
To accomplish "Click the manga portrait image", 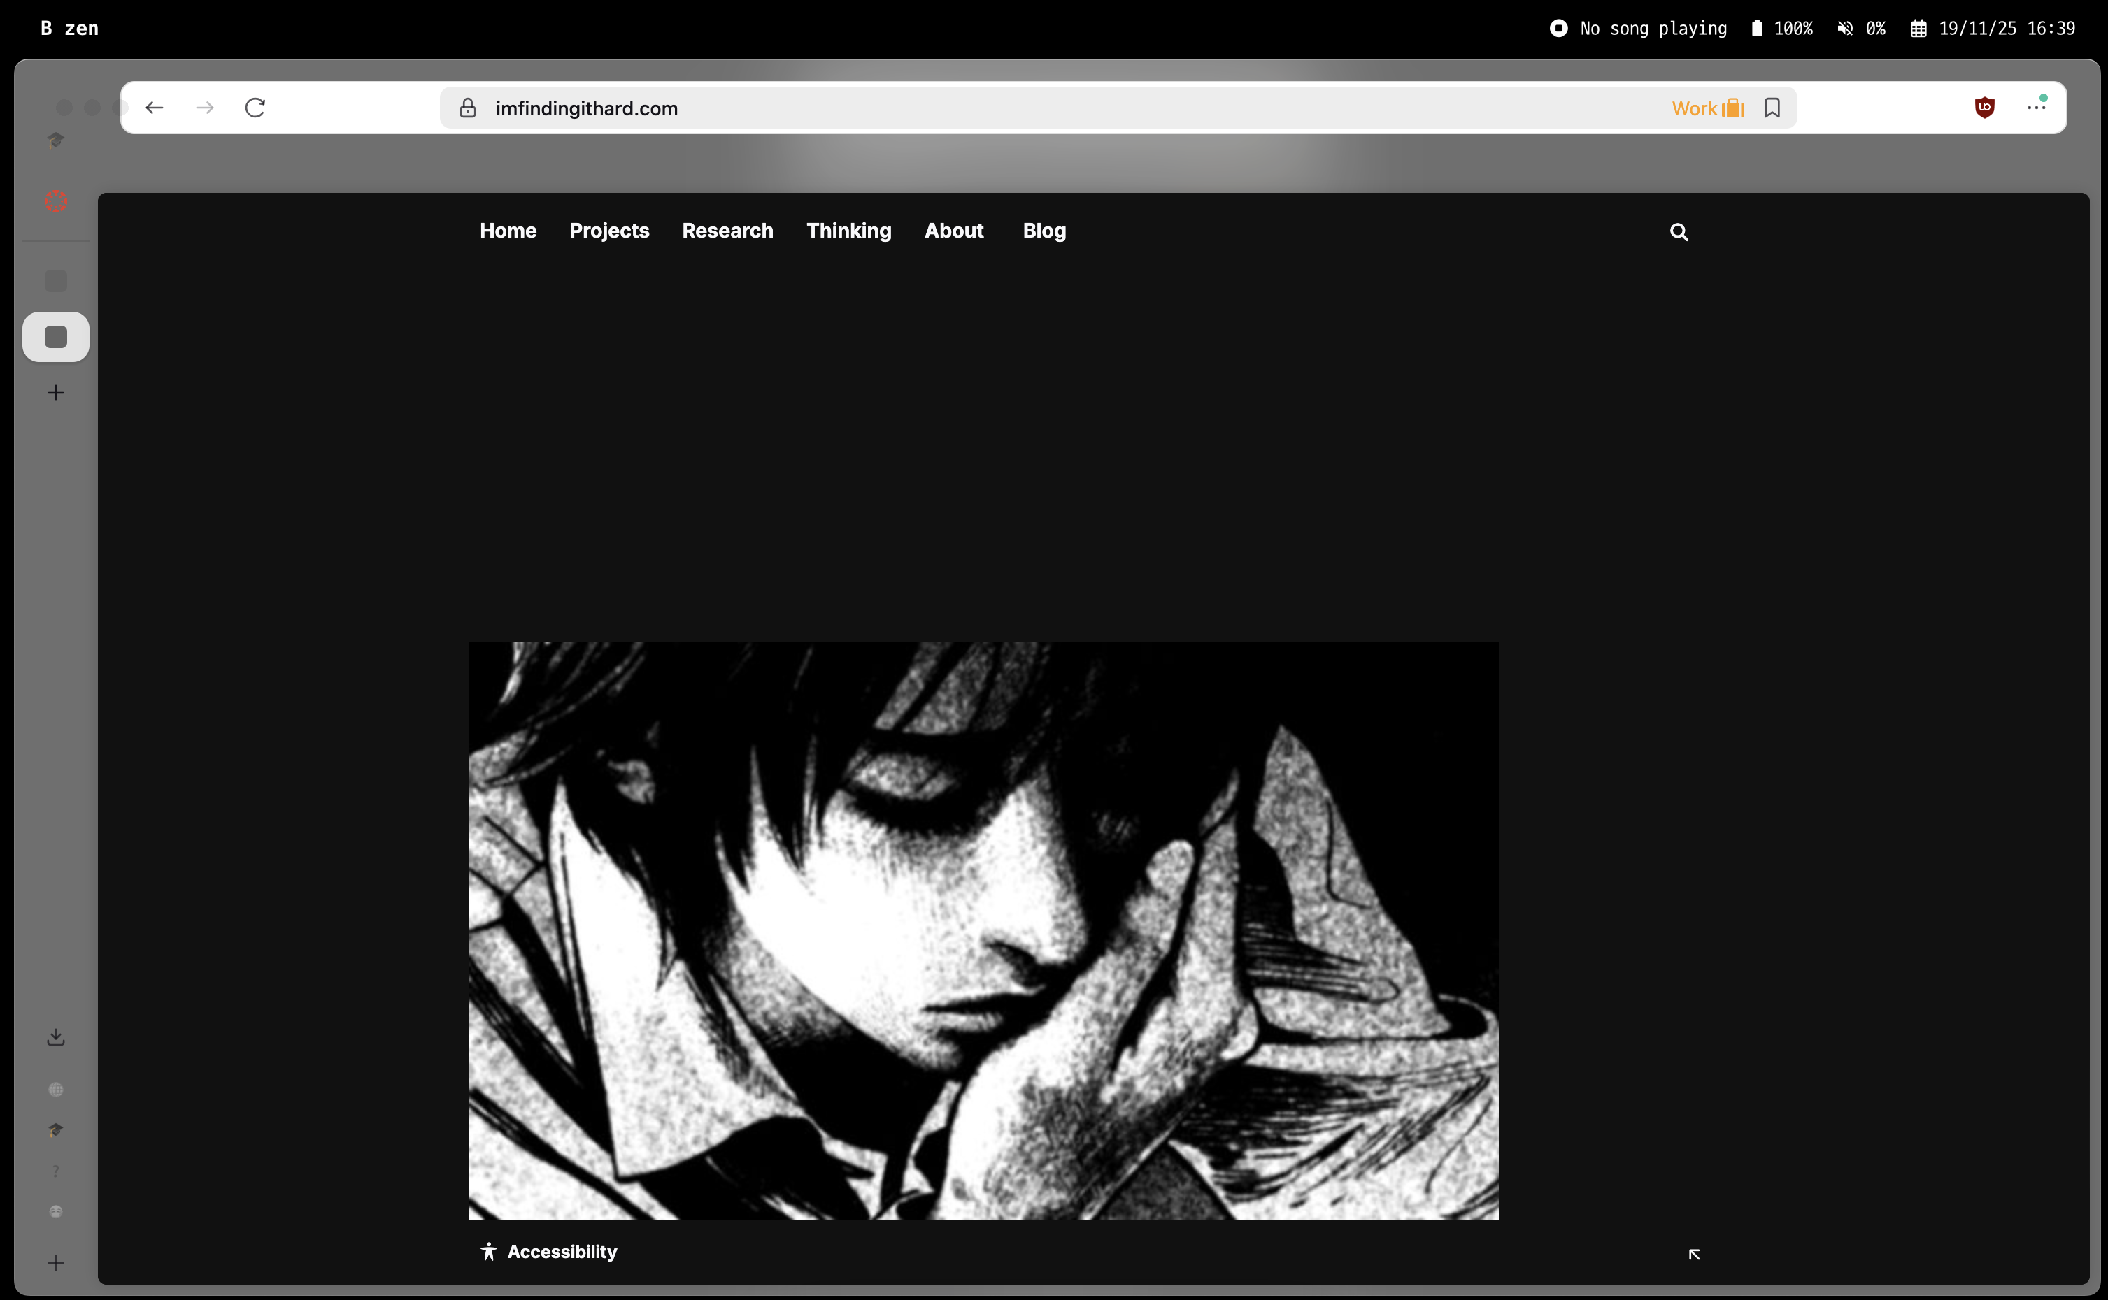I will (983, 930).
